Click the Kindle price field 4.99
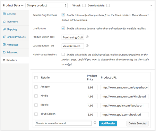This screenshot has height=131, width=156. point(92,96)
